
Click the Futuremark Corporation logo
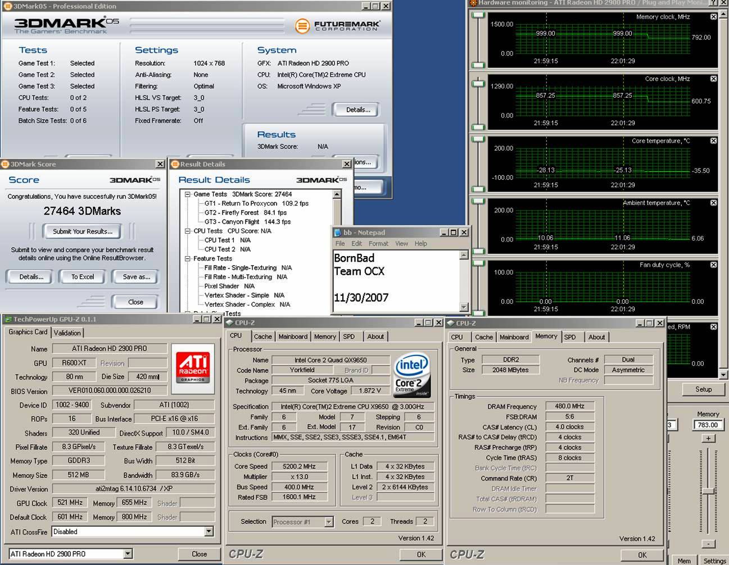(x=337, y=26)
